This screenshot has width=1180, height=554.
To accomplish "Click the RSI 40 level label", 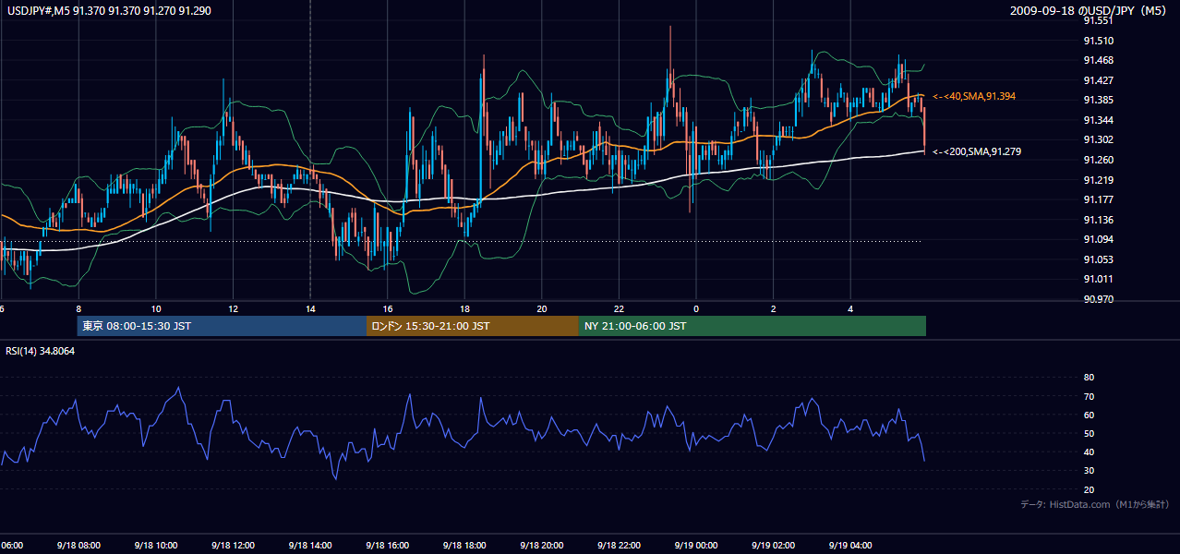I will coord(1089,452).
